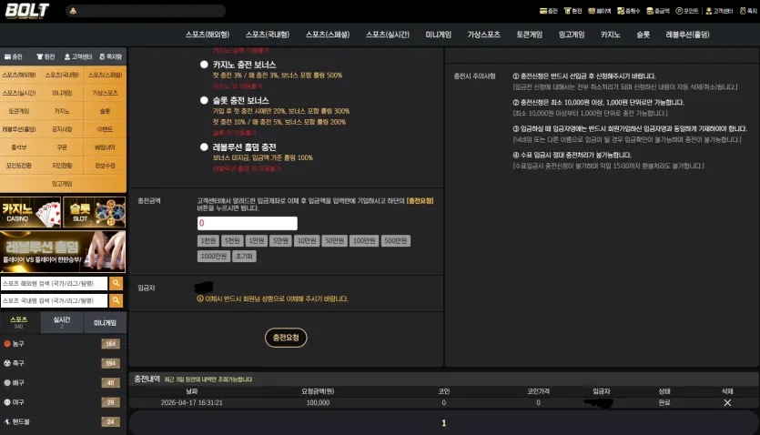The image size is (760, 435).
Task: Open 쪽지 at the far right of the header
Action: click(x=749, y=11)
